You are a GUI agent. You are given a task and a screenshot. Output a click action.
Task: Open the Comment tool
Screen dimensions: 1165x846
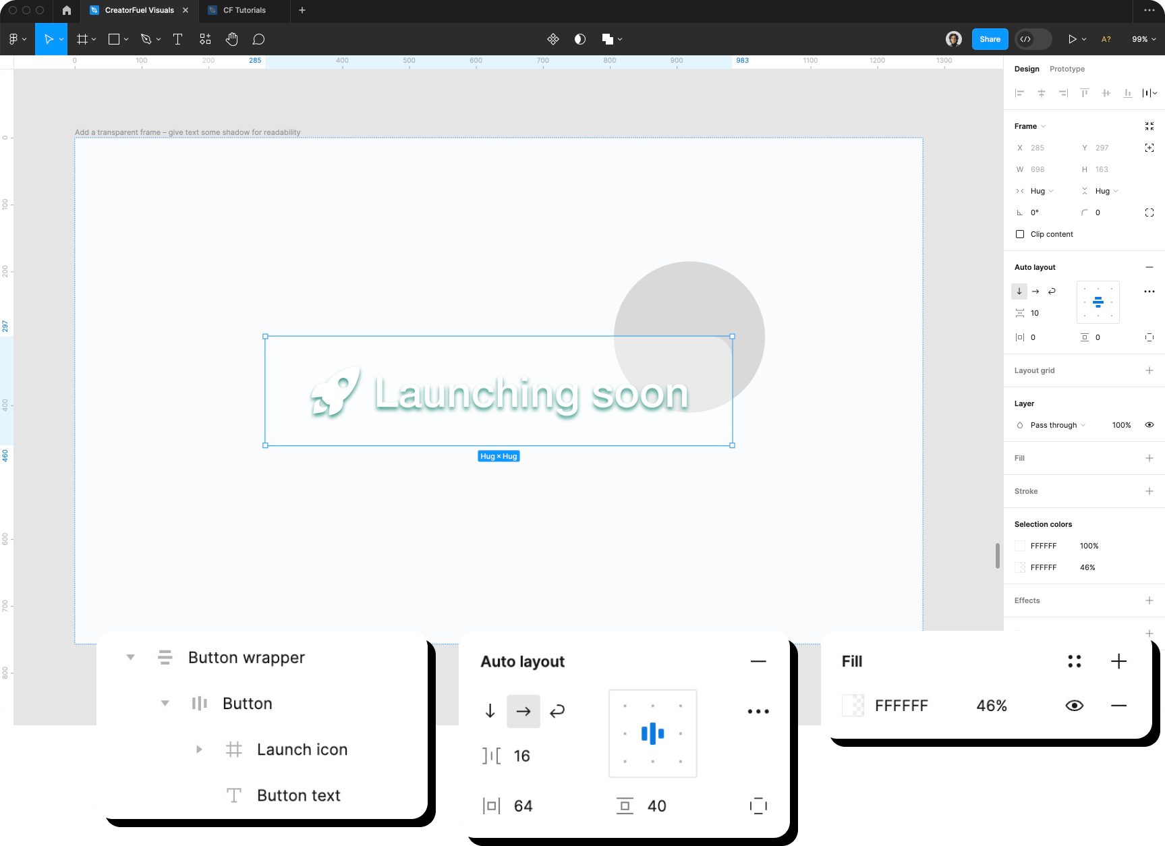pos(259,38)
